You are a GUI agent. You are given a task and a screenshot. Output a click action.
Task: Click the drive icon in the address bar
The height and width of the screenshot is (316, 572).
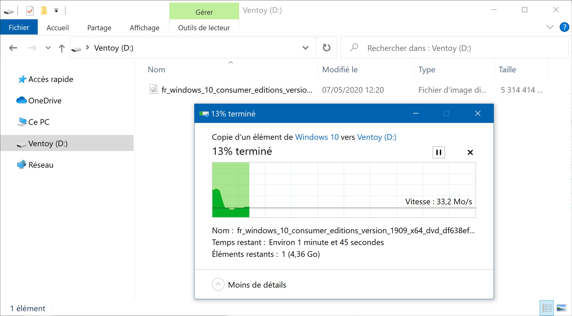click(x=76, y=49)
